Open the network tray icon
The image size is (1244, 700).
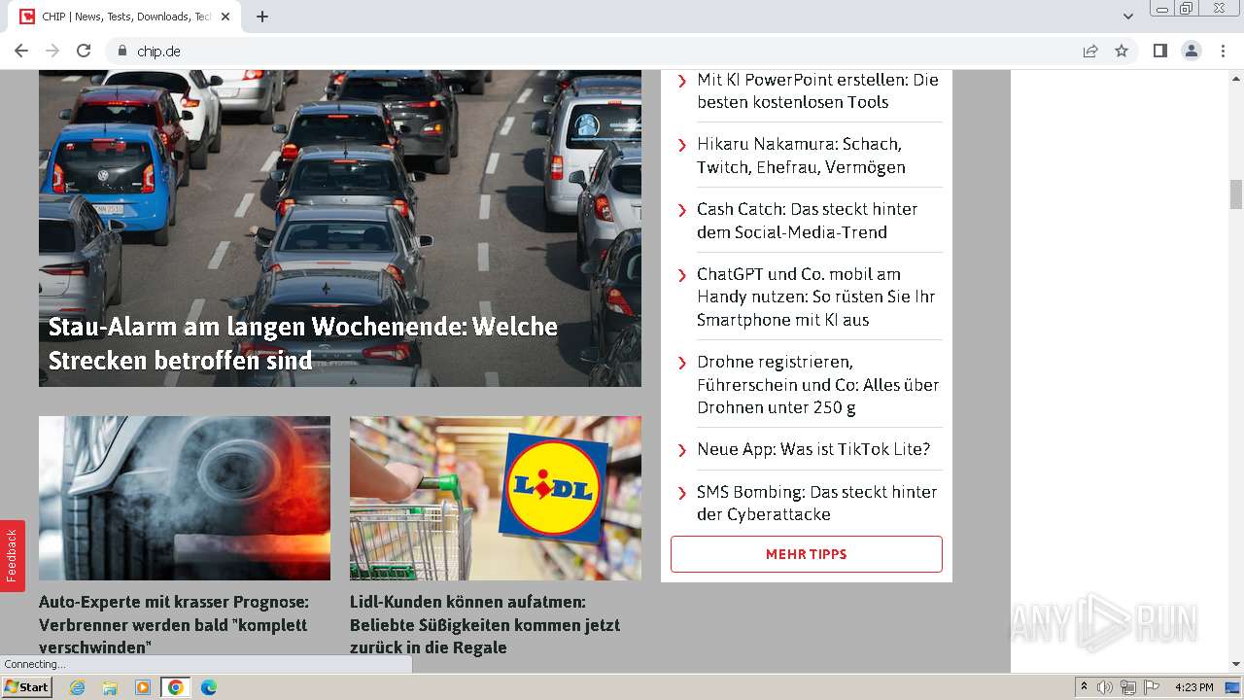tap(1128, 687)
